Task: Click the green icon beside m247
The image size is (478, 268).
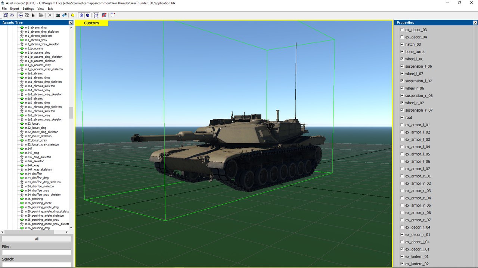Action: click(x=22, y=149)
